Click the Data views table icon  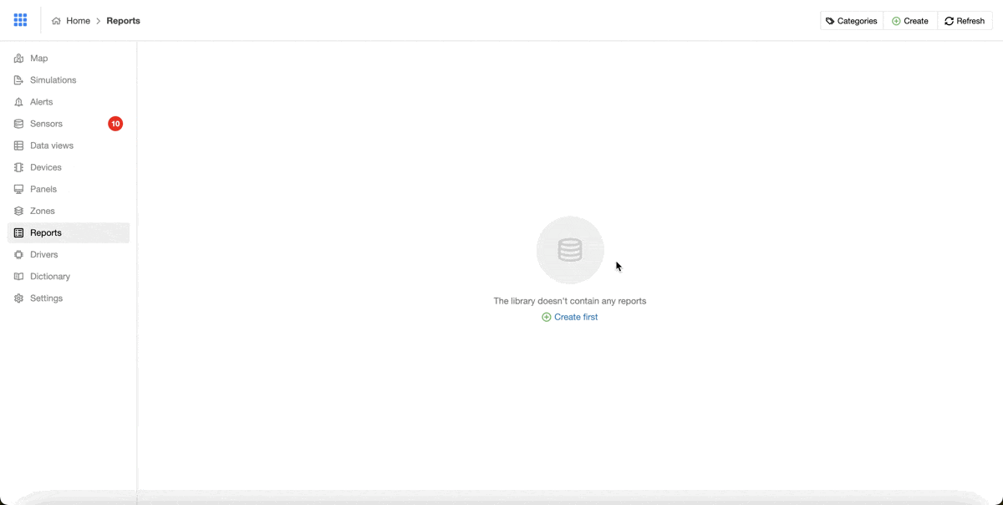pos(18,145)
